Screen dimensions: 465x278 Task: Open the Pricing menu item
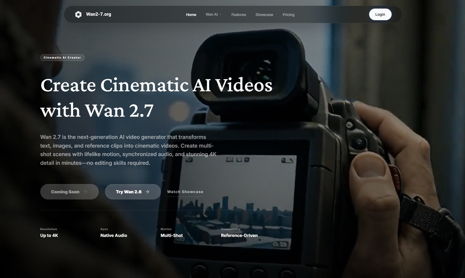(289, 15)
